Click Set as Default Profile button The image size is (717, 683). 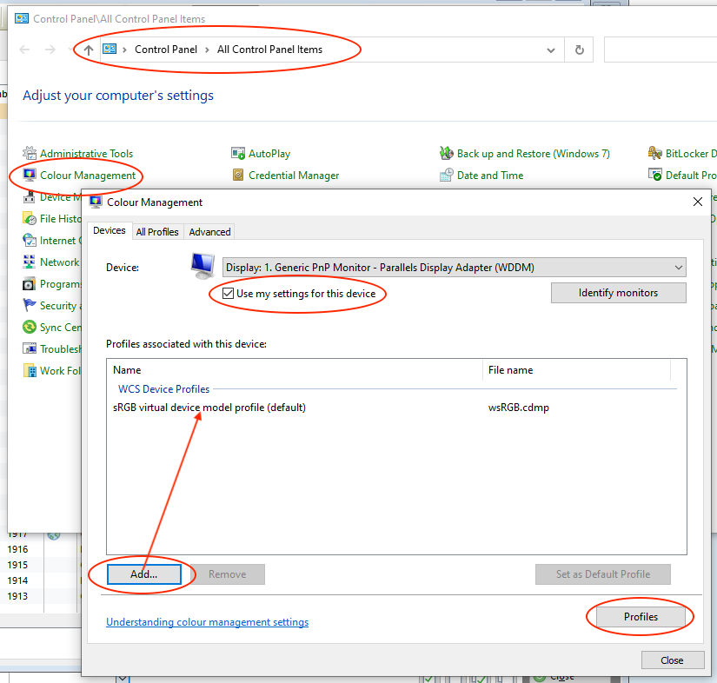click(x=602, y=574)
